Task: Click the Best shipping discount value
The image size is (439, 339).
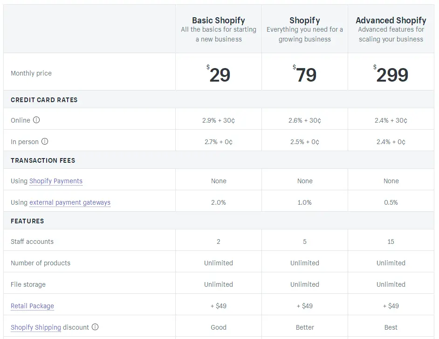Action: click(x=391, y=327)
